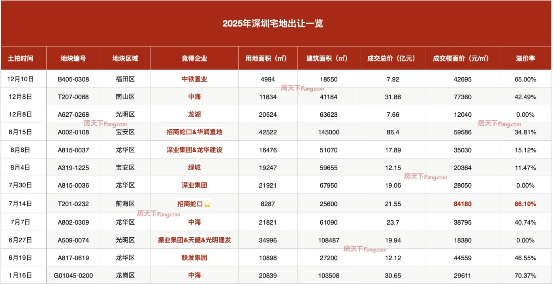Select plot number T201-0232
Image resolution: width=553 pixels, height=285 pixels.
(73, 204)
